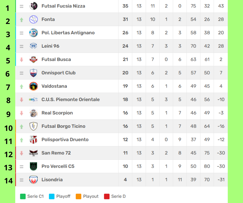Open the C.U.S. Piemonte Orientale team name
The image size is (243, 203).
tap(71, 99)
